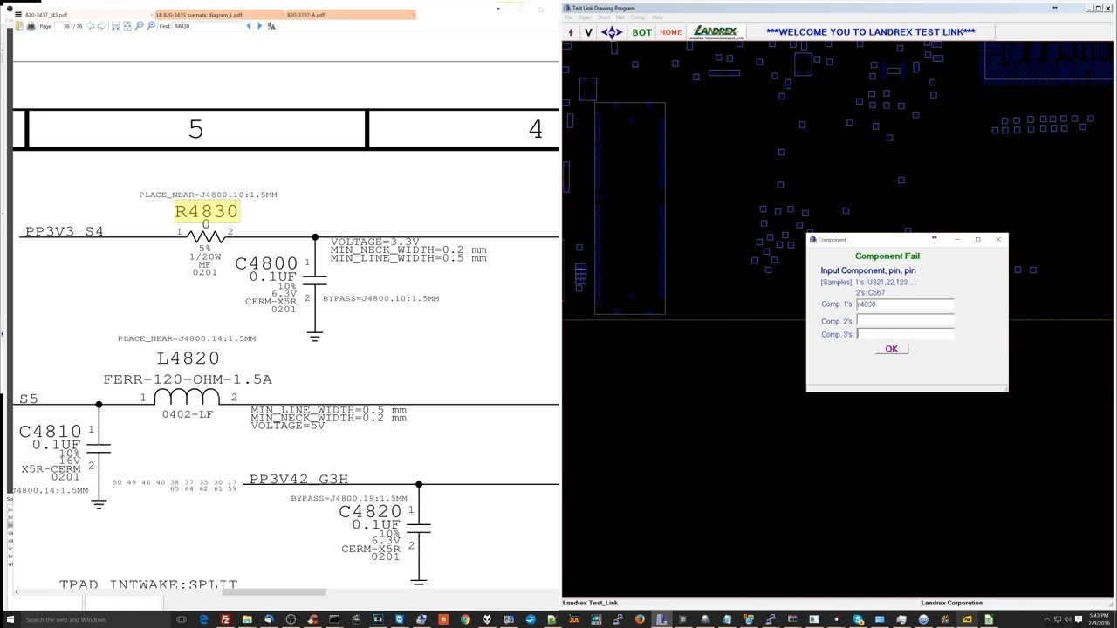Viewport: 1117px width, 628px height.
Task: Jump to next search result arrow
Action: pyautogui.click(x=259, y=26)
